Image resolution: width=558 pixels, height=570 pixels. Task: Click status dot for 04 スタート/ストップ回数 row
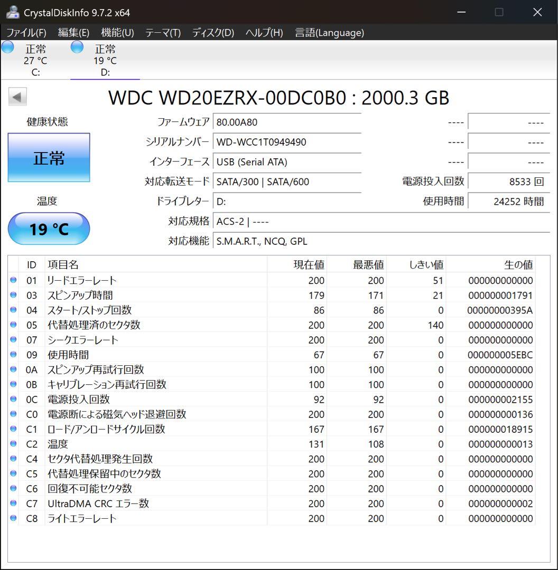[x=13, y=310]
